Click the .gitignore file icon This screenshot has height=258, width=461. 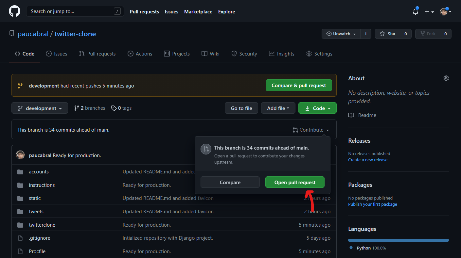click(20, 238)
